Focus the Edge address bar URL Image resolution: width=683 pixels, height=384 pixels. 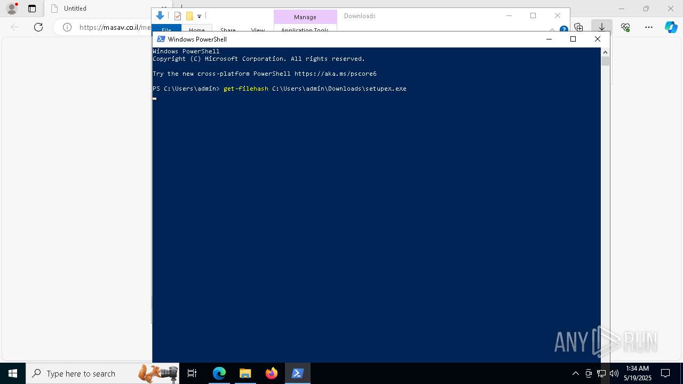pos(114,27)
